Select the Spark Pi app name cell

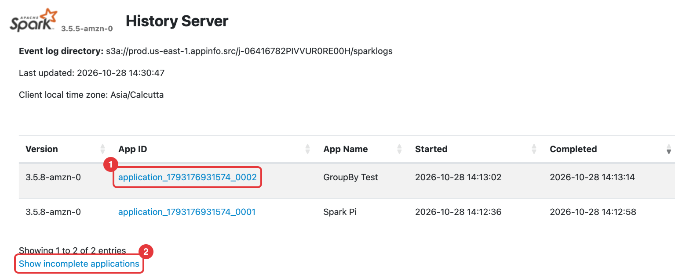coord(340,212)
